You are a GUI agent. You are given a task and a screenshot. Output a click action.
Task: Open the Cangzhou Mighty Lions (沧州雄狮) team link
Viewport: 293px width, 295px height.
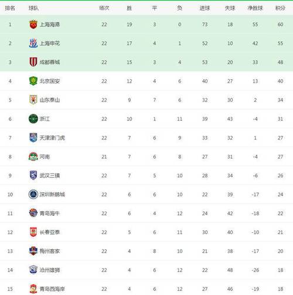click(x=50, y=270)
